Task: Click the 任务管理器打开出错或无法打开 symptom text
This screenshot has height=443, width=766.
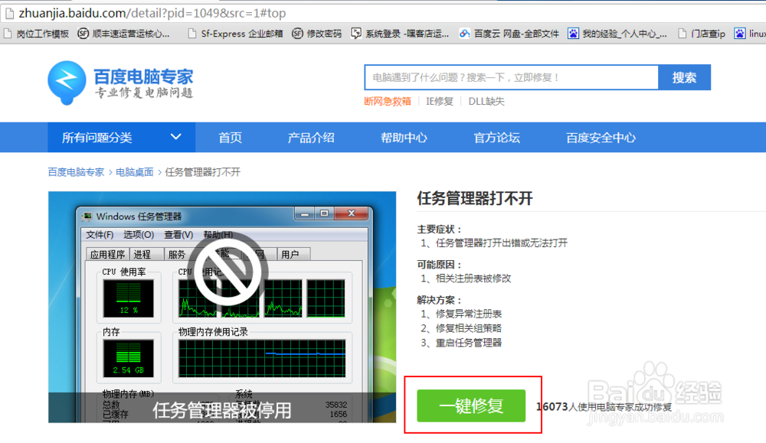Action: click(501, 243)
